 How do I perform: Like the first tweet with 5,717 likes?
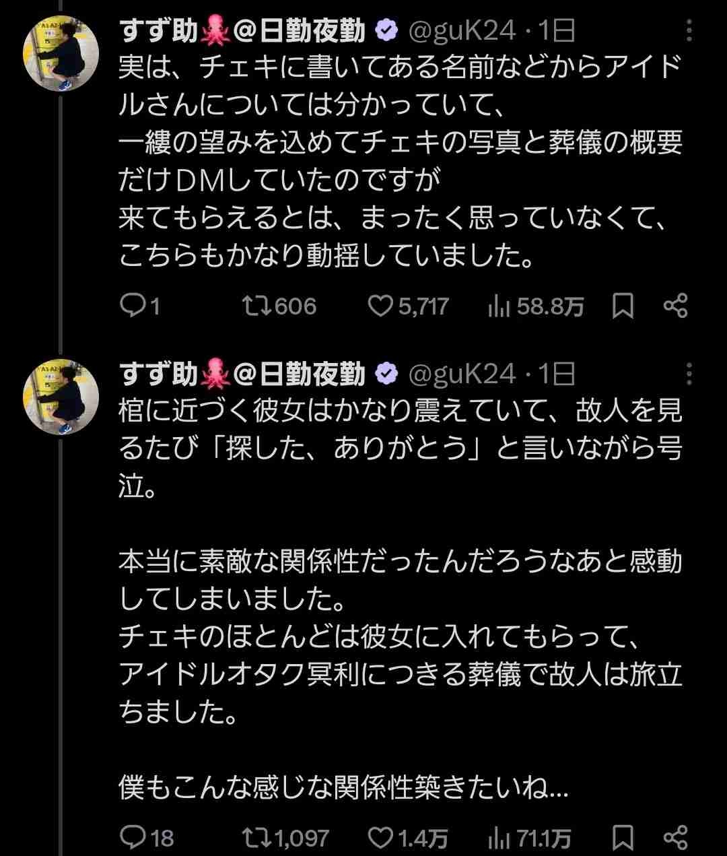pos(381,307)
